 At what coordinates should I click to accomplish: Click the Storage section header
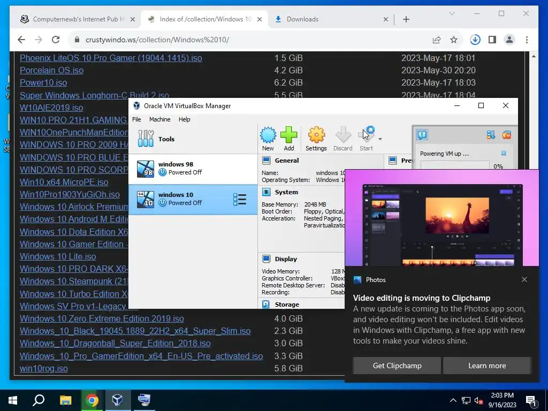[x=287, y=305]
